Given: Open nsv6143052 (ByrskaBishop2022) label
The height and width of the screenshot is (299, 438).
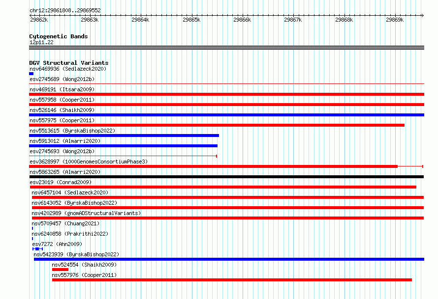Looking at the screenshot, I should [x=74, y=203].
